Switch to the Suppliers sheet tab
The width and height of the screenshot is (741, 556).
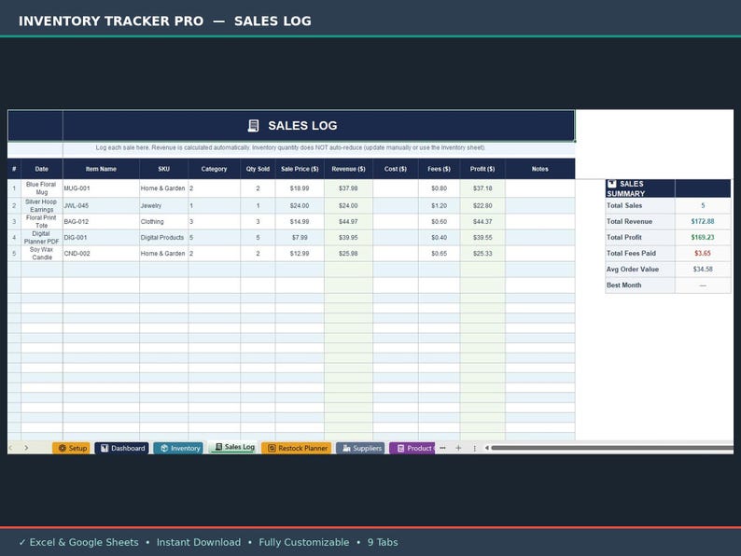(360, 449)
